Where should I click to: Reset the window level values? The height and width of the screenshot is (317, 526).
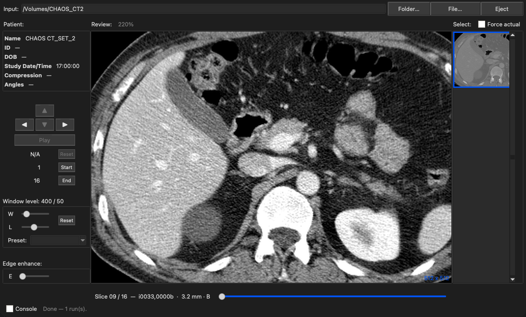[66, 220]
